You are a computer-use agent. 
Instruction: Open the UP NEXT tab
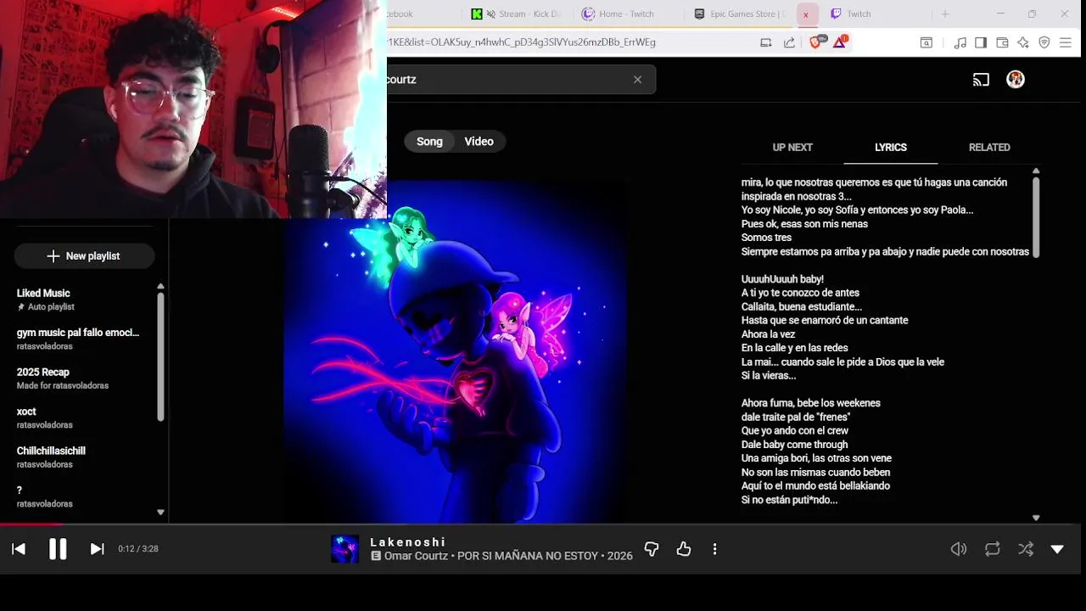click(x=792, y=148)
